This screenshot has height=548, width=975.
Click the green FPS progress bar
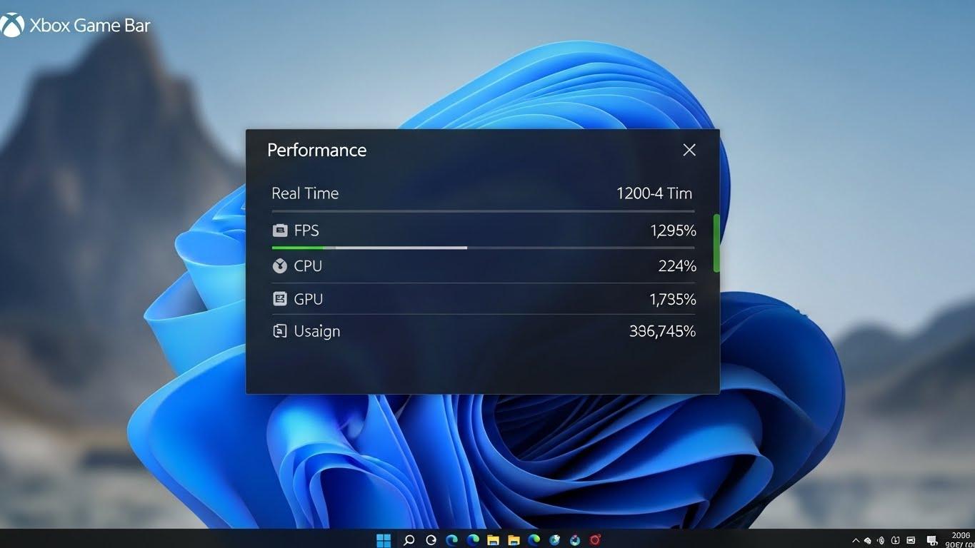296,248
